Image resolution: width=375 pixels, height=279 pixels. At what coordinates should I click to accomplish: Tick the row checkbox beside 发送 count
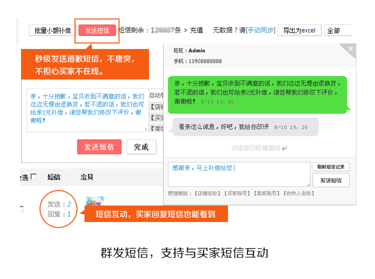(x=21, y=208)
